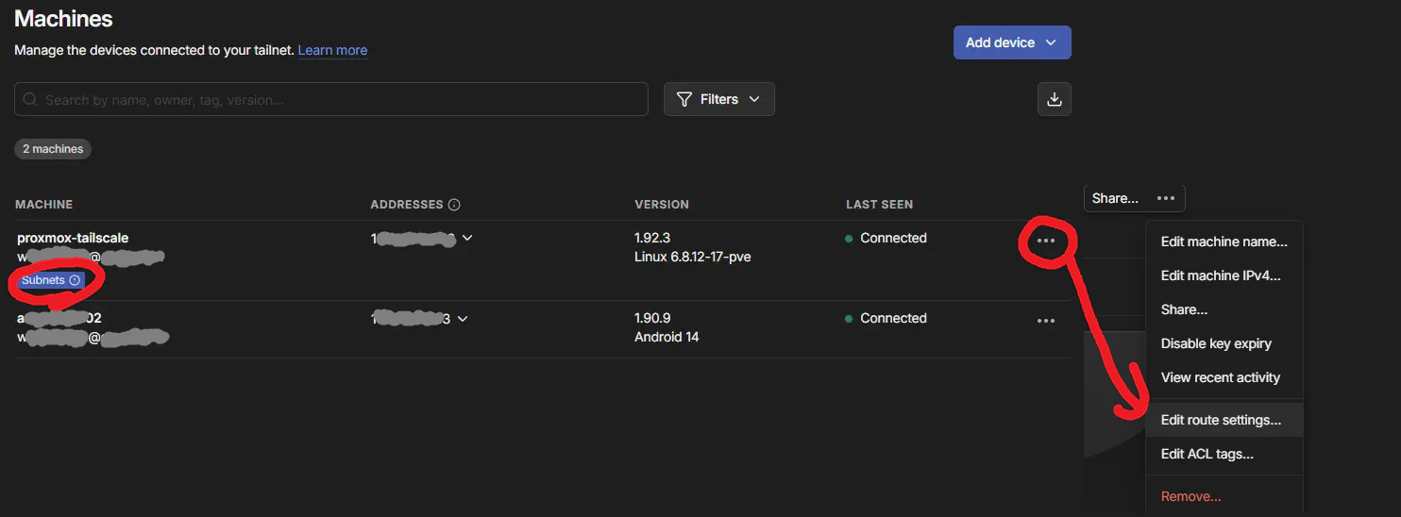Follow the Learn more link
Viewport: 1401px width, 517px height.
click(x=332, y=50)
